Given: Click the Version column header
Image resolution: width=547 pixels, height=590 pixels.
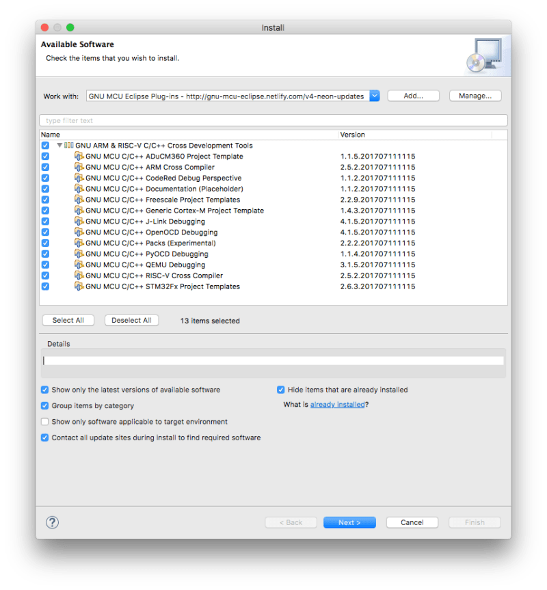Looking at the screenshot, I should (350, 134).
